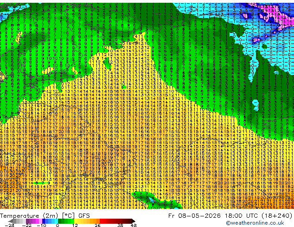Click the weatheronline.co.uk copyright link
Viewport: 294px width, 227px height.
pyautogui.click(x=255, y=223)
